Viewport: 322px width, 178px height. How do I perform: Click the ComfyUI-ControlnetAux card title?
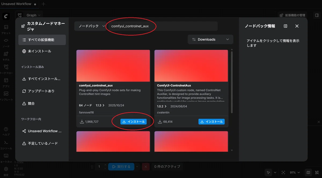(174, 85)
